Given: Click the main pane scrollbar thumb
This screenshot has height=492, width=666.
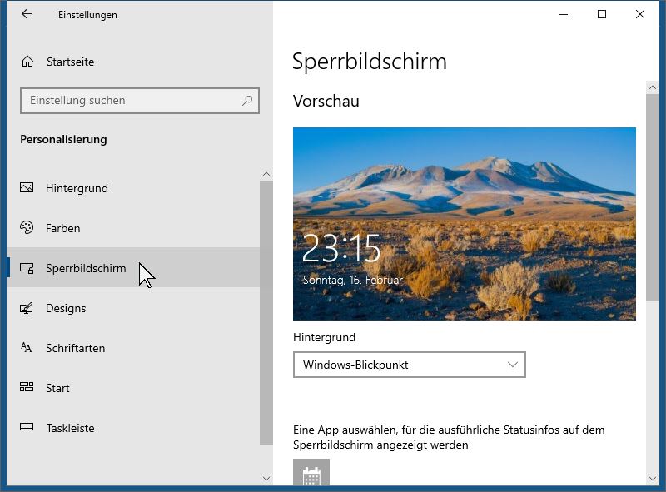Looking at the screenshot, I should [653, 197].
